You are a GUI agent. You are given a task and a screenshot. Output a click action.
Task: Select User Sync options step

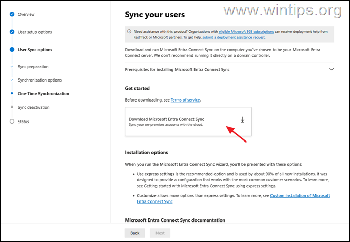coord(35,50)
